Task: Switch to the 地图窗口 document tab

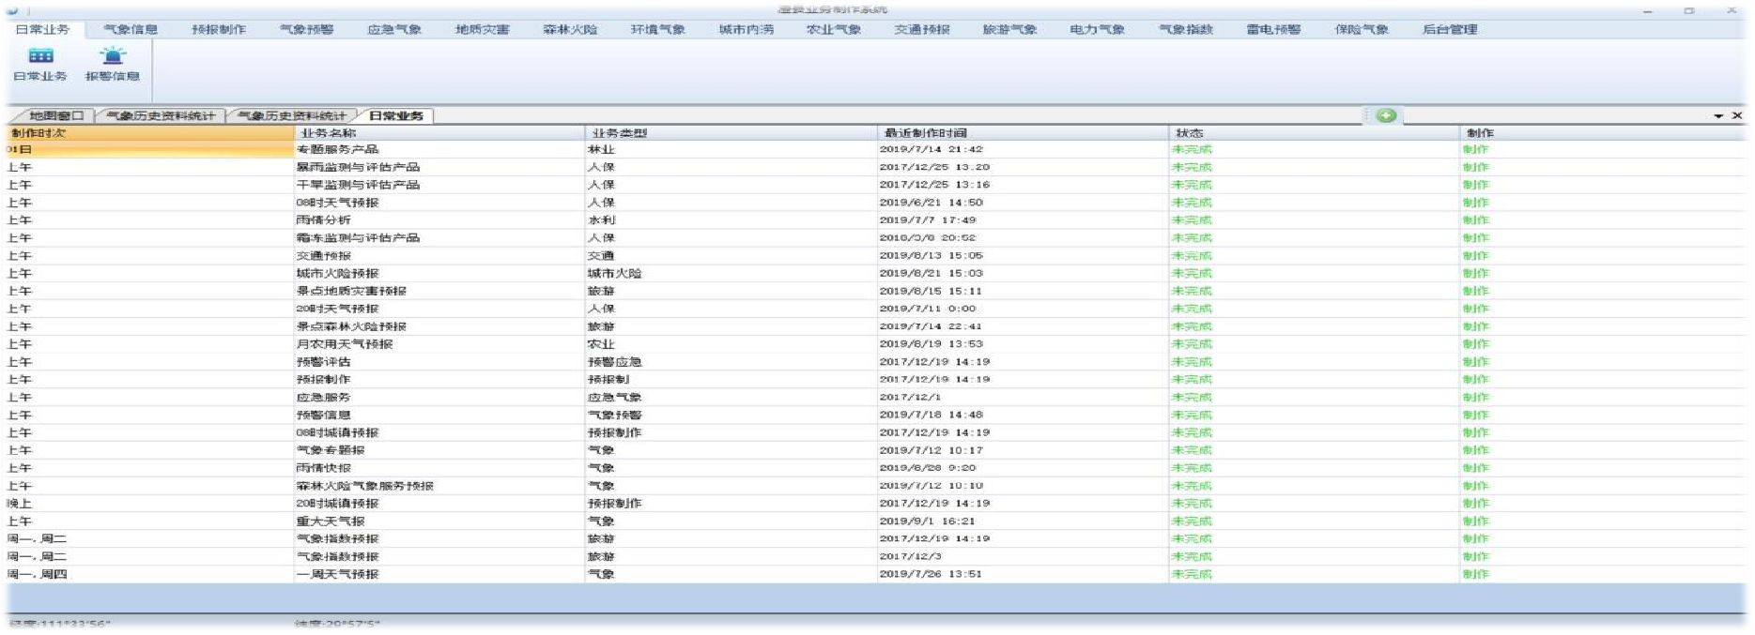Action: point(55,116)
